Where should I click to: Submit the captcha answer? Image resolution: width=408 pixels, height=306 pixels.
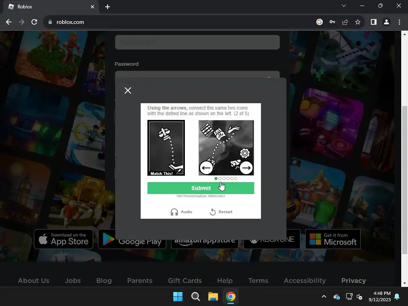coord(201,188)
